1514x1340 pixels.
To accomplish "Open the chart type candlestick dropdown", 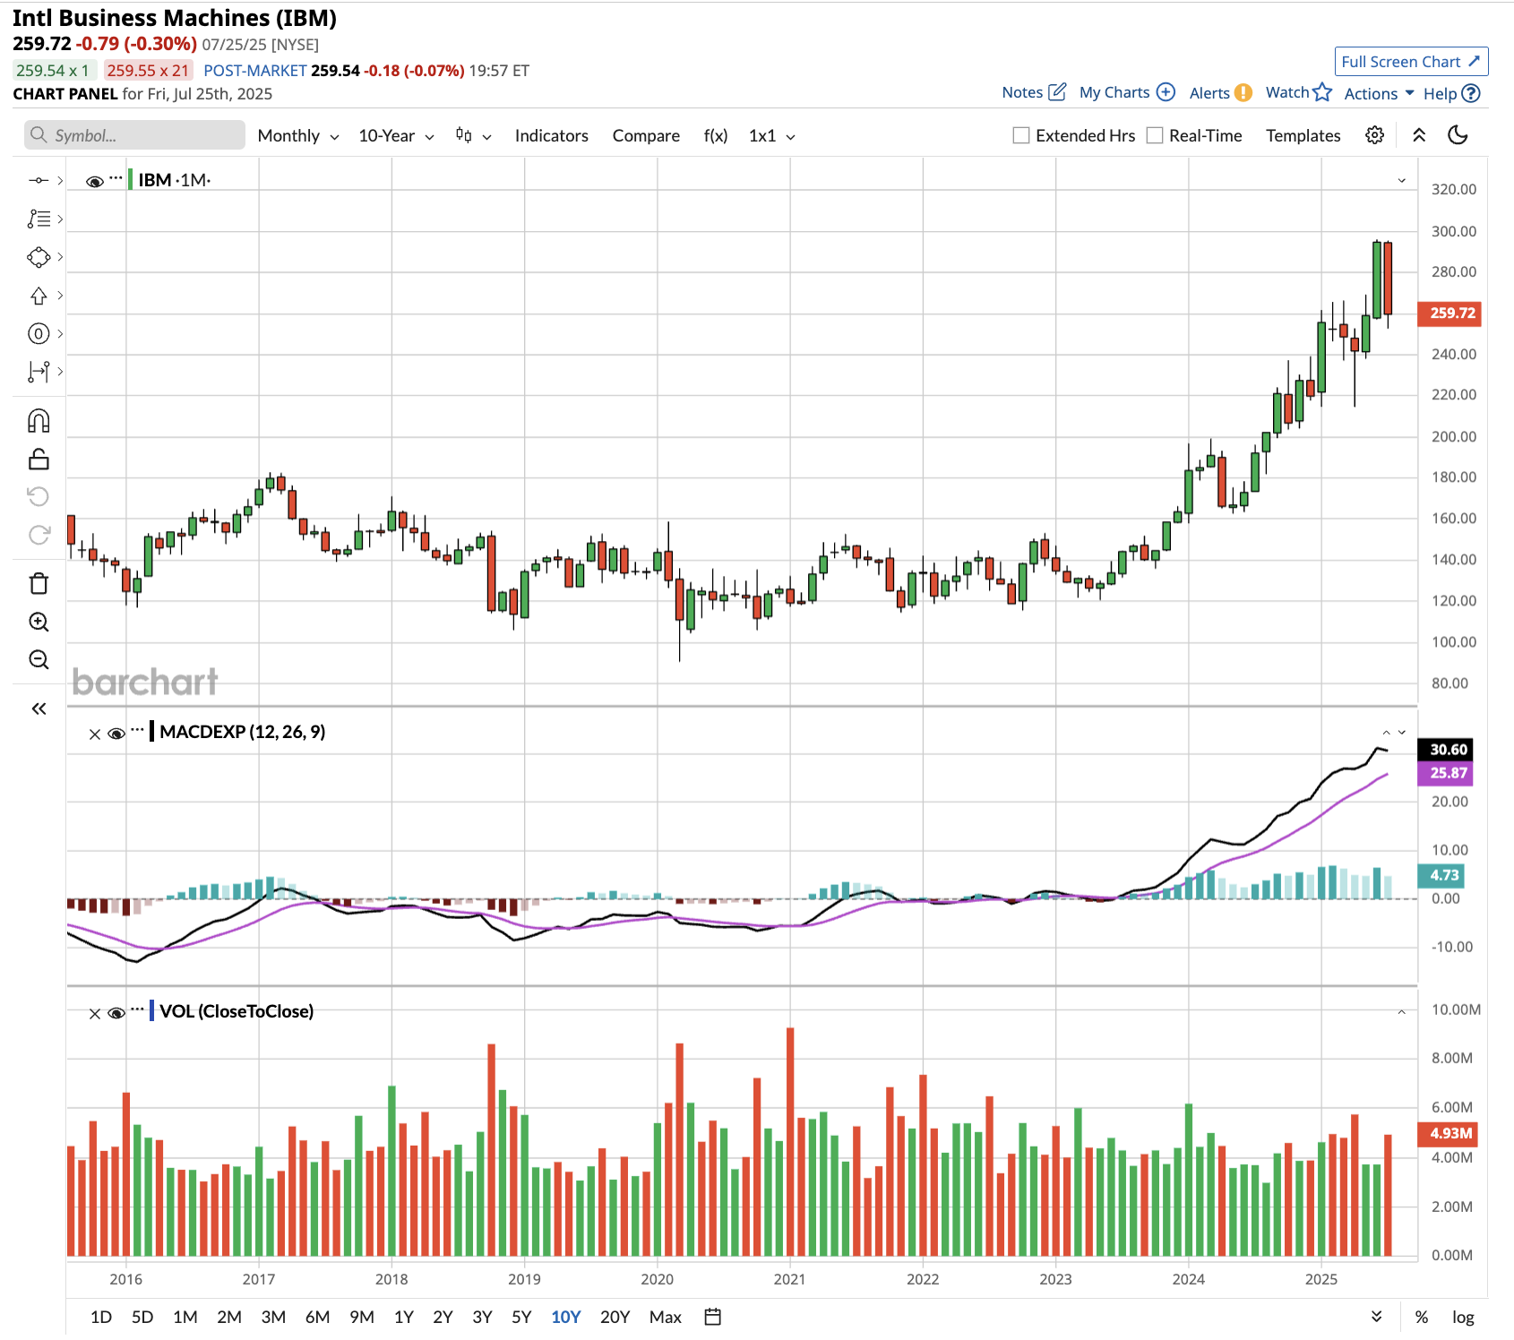I will 474,135.
